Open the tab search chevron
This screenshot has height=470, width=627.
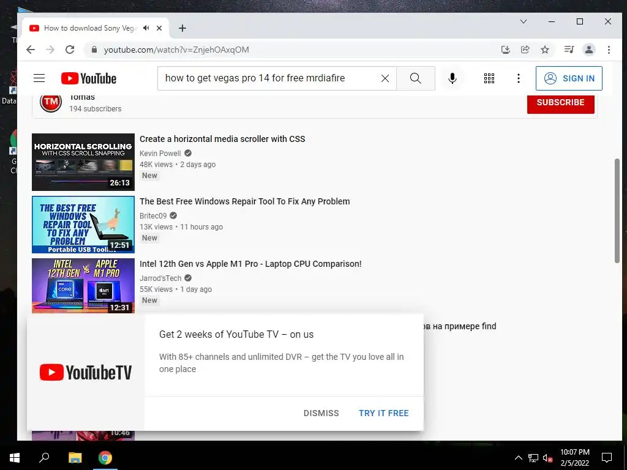523,21
